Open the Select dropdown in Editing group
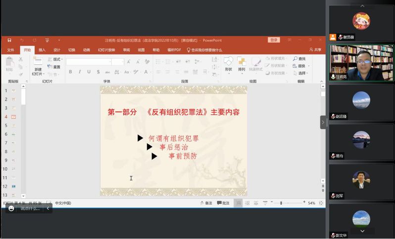Viewport: 395px width, 239px height. [300, 73]
